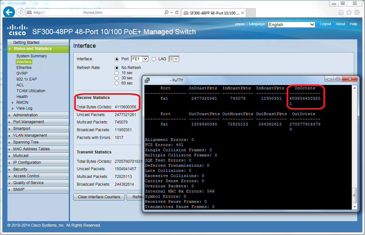The width and height of the screenshot is (365, 235).
Task: Select the Port radio button
Action: 117,59
